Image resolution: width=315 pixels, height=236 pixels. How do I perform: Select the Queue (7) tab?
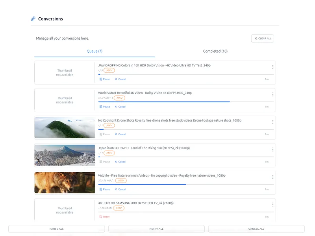94,51
